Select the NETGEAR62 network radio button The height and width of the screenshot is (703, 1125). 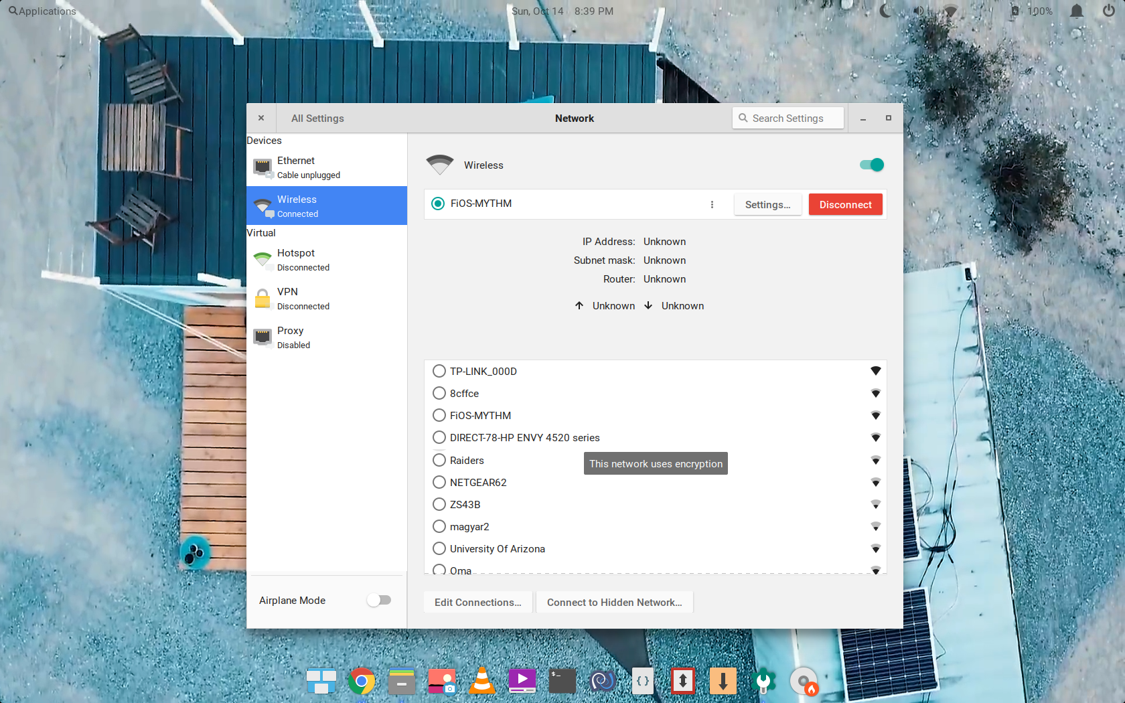coord(439,482)
